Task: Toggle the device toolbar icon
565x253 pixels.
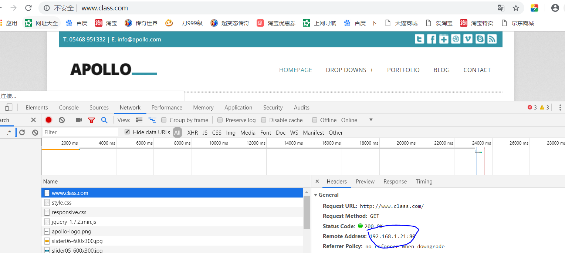Action: click(x=9, y=107)
